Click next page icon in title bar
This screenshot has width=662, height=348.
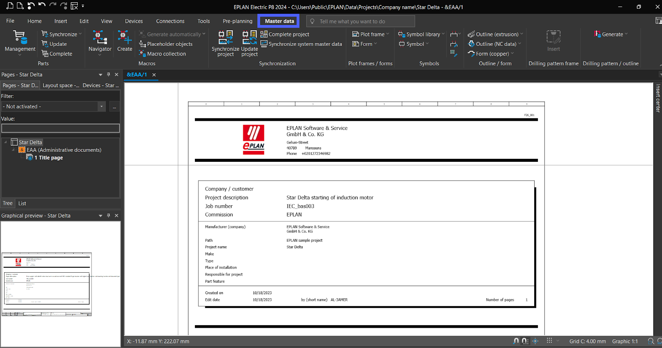[20, 6]
